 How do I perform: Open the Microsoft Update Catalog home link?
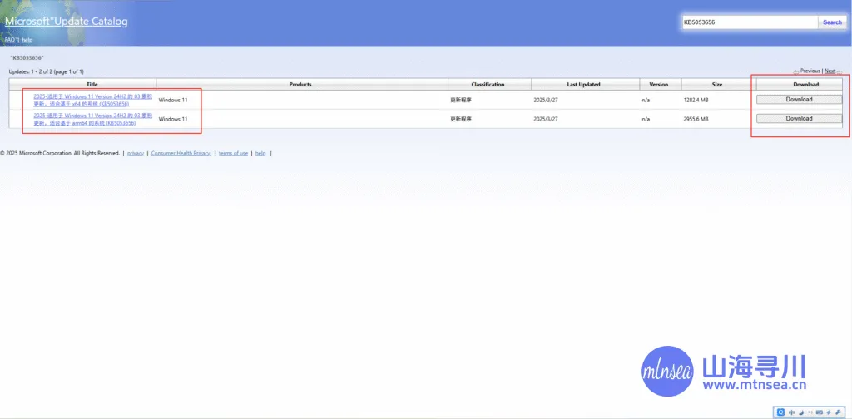point(67,22)
